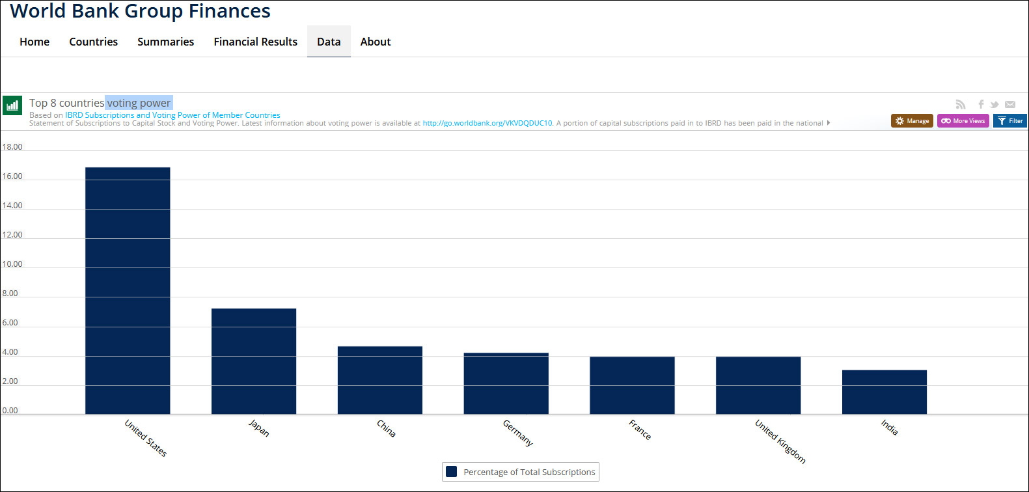Click the 18.00 y-axis value
Screen dimensions: 1029x492
point(12,147)
